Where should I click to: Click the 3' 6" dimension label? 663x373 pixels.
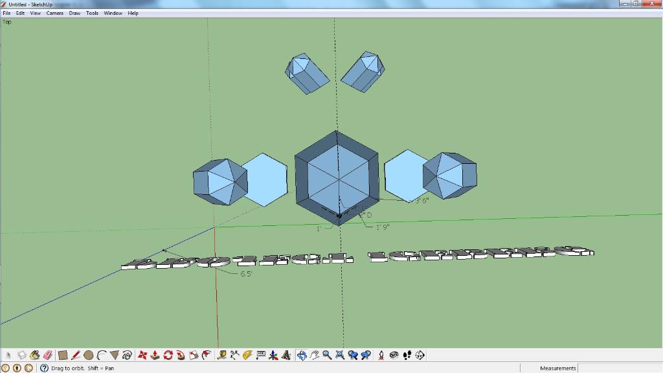422,201
